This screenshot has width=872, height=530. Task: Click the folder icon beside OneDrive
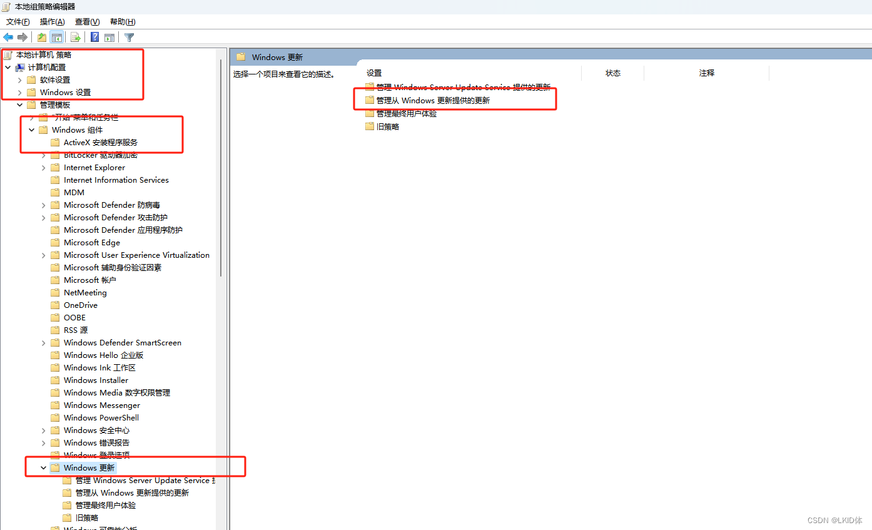[x=55, y=305]
